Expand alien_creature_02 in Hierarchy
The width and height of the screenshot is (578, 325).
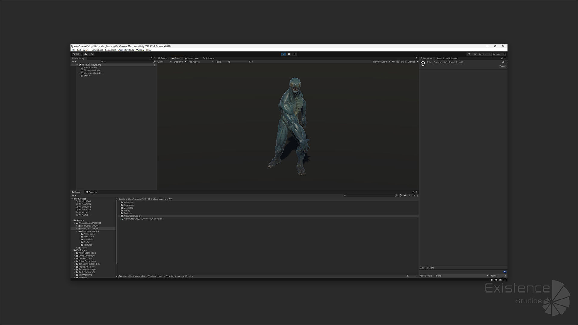pyautogui.click(x=79, y=73)
